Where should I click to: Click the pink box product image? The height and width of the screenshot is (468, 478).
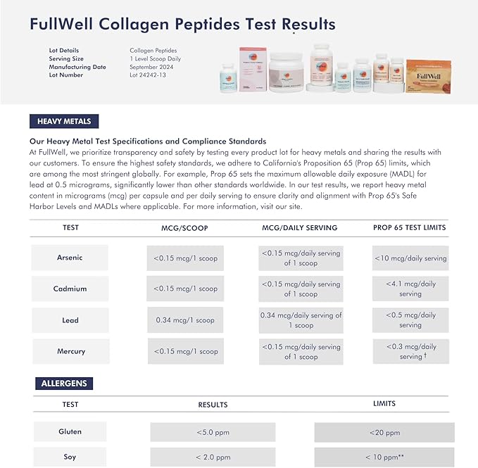point(251,69)
